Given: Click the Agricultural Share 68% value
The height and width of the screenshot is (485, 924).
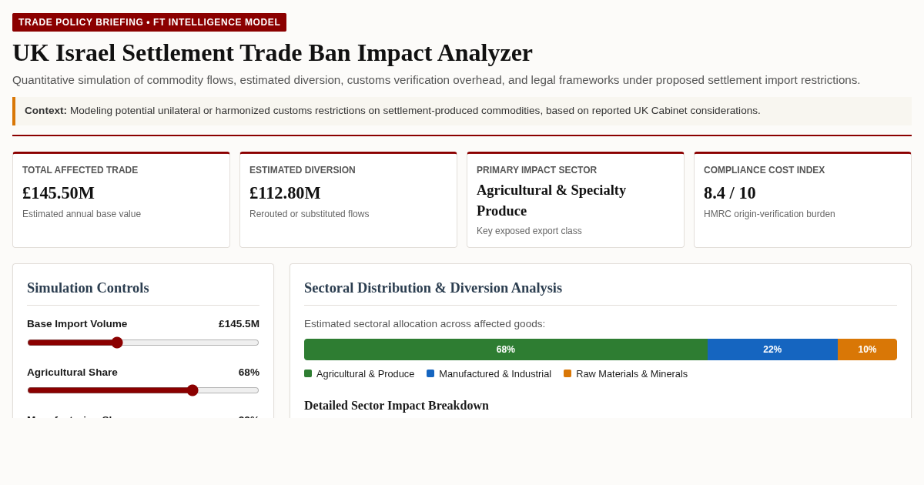Looking at the screenshot, I should pyautogui.click(x=249, y=373).
